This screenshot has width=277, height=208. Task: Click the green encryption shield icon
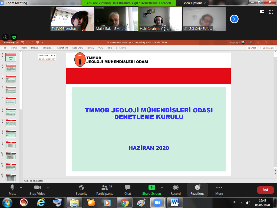coord(14,37)
